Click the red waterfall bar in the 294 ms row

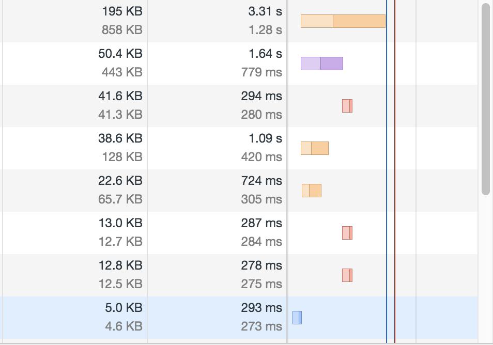point(347,106)
